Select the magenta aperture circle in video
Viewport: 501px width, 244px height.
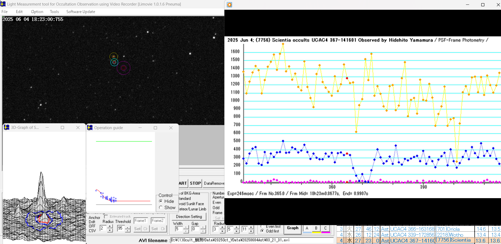124,68
